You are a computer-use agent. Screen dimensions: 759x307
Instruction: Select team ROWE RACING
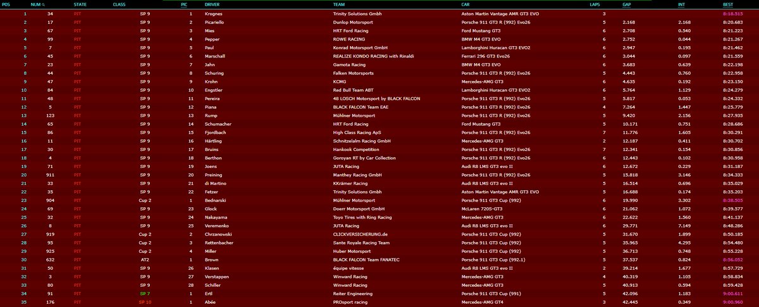point(349,39)
